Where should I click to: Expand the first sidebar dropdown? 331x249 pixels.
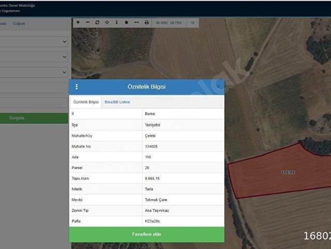click(x=34, y=41)
